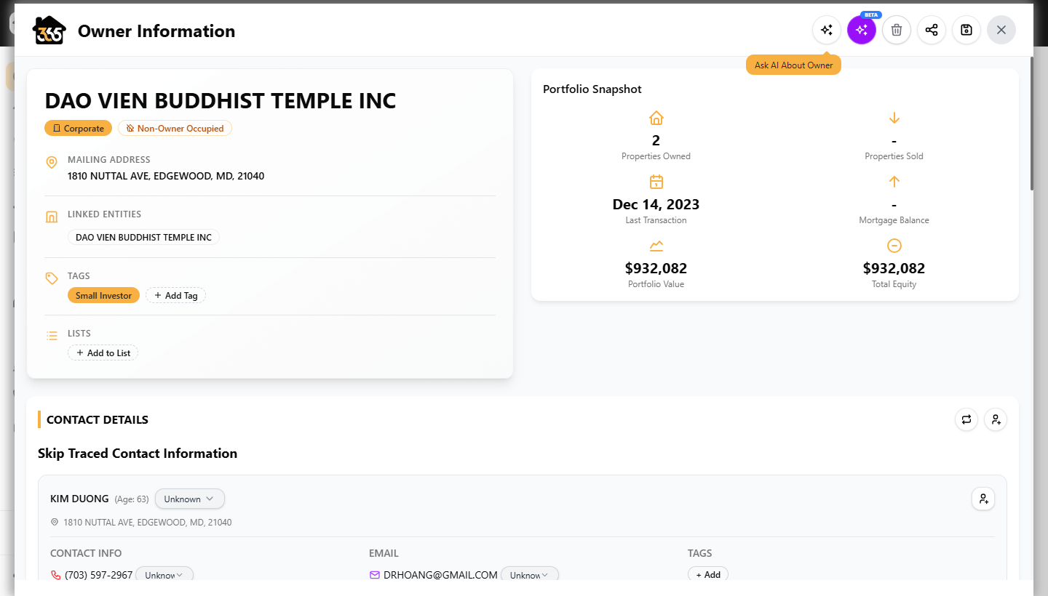1048x596 pixels.
Task: Click the sparkle AI insights icon
Action: [827, 30]
